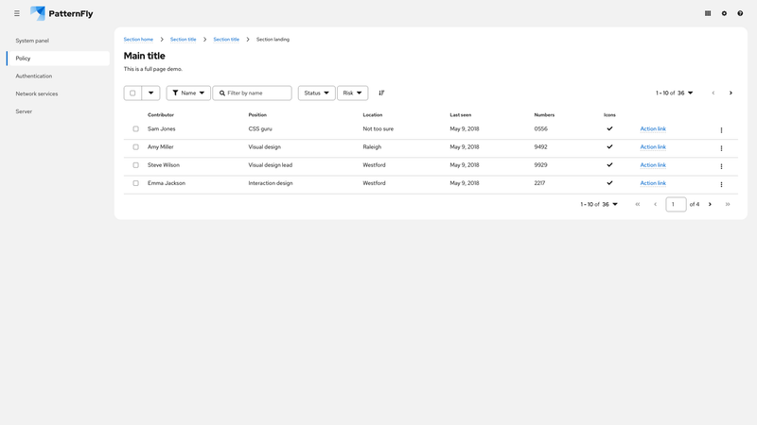The width and height of the screenshot is (757, 425).
Task: Go to last page in bottom pagination
Action: coord(727,204)
